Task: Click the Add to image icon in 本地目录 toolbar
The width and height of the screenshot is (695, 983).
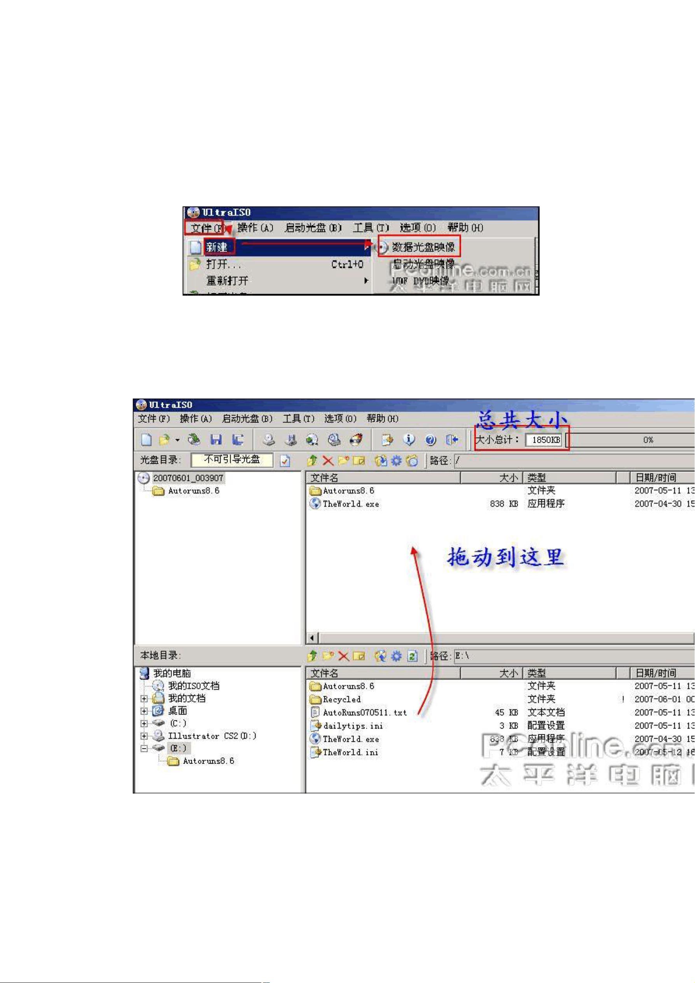Action: [x=380, y=656]
